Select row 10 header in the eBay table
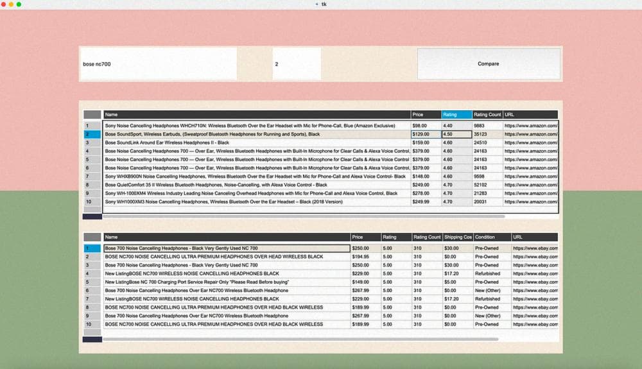The height and width of the screenshot is (369, 642). click(92, 324)
